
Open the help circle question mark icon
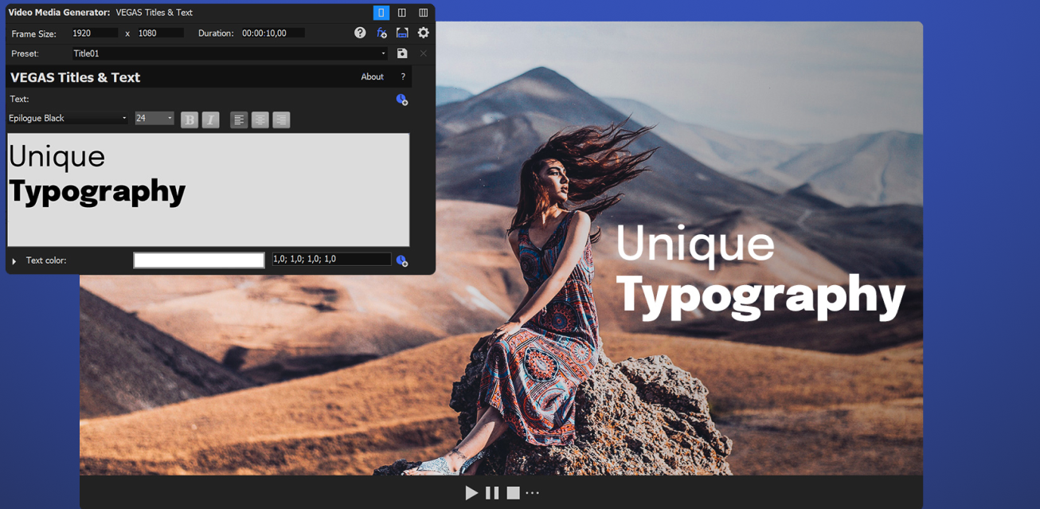[360, 33]
